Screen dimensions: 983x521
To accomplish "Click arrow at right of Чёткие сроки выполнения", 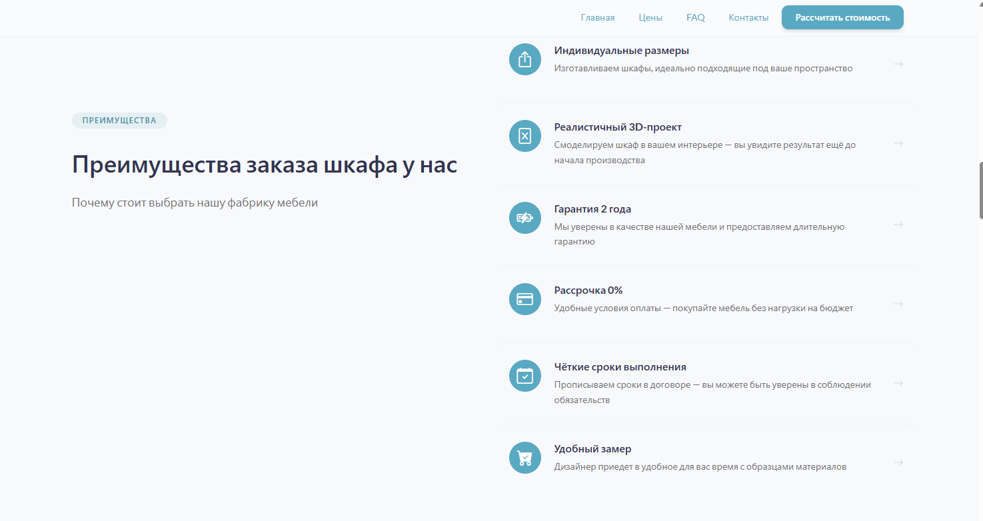I will tap(898, 383).
